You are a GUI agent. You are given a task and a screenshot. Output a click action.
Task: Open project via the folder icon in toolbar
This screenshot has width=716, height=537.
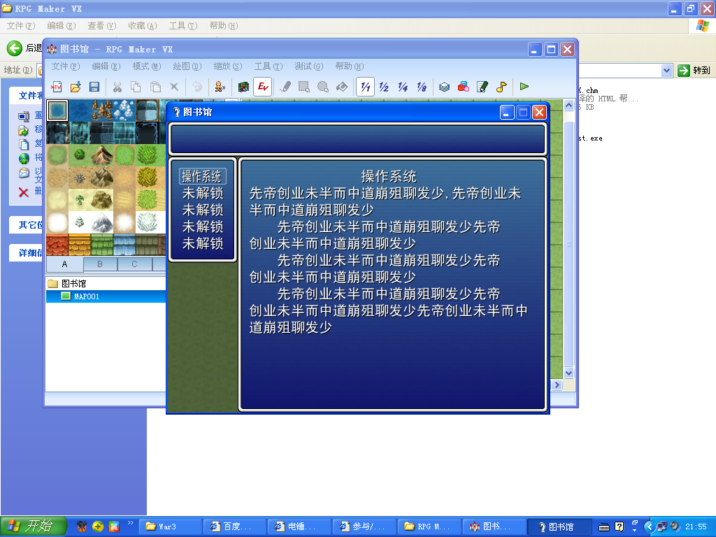pyautogui.click(x=76, y=87)
